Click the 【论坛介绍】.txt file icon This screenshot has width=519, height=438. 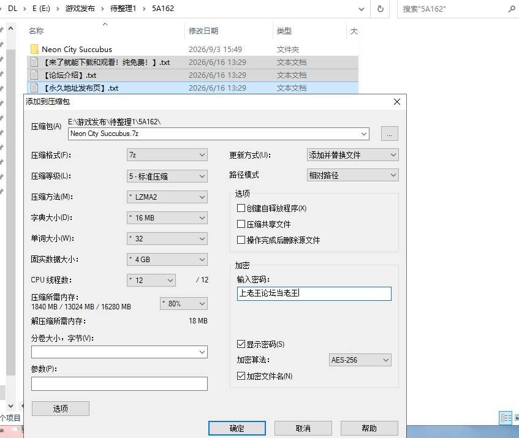click(x=34, y=75)
